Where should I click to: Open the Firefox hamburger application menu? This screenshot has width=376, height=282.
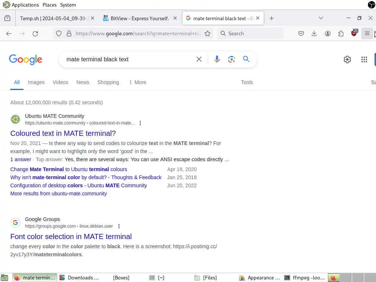click(367, 33)
